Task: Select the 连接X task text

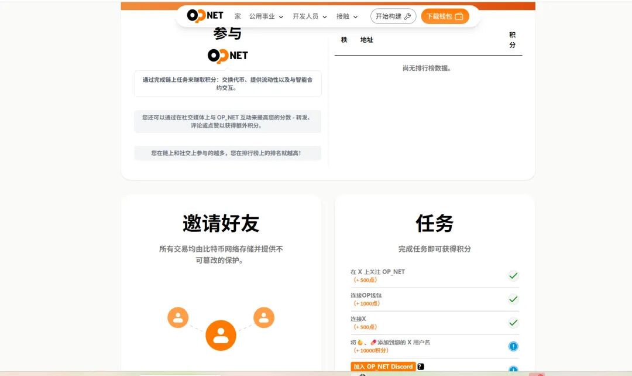Action: (x=358, y=319)
